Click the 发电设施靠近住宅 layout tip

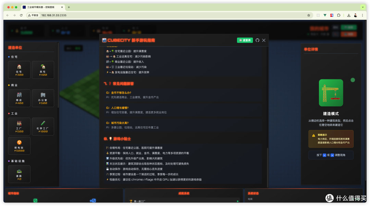point(128,72)
